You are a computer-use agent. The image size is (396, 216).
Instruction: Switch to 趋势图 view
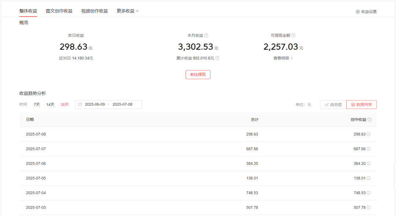tap(333, 105)
